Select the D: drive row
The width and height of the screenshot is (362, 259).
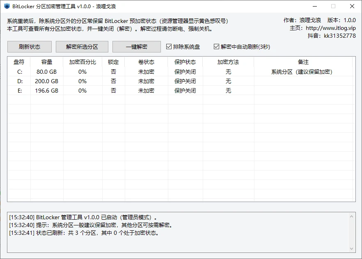point(180,81)
